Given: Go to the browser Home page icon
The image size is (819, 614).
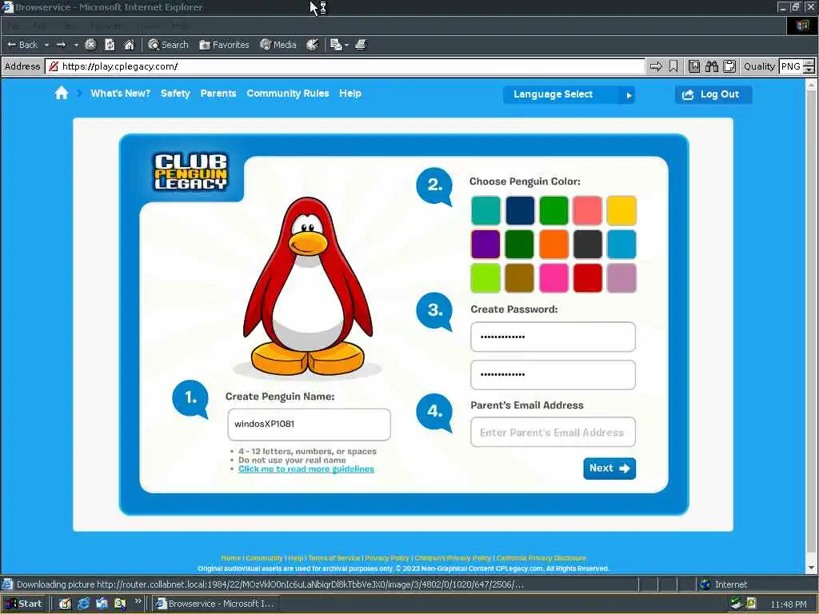Looking at the screenshot, I should pyautogui.click(x=129, y=45).
